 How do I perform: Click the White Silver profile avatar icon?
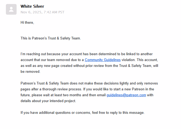pos(11,9)
